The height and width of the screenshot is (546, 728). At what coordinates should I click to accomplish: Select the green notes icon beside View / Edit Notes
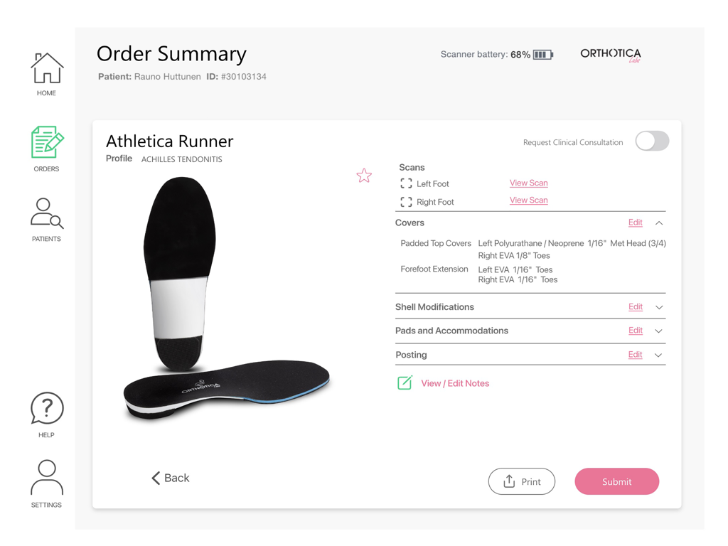[x=405, y=382]
